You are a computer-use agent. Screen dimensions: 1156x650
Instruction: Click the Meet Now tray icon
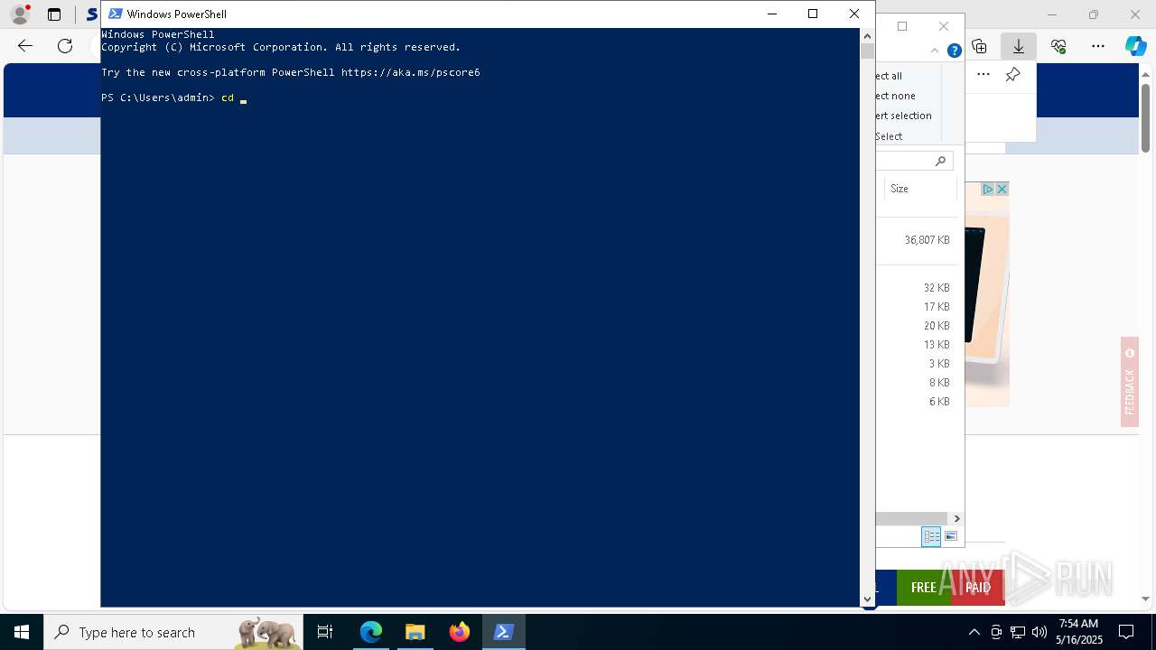996,632
